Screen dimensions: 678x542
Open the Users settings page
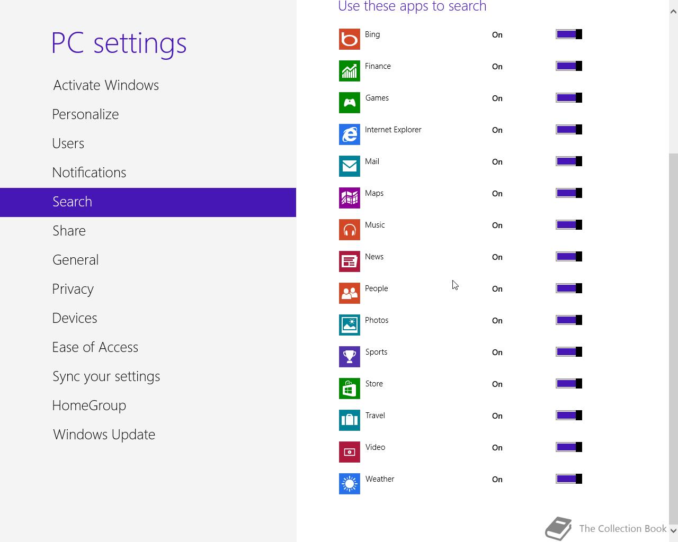pos(148,143)
